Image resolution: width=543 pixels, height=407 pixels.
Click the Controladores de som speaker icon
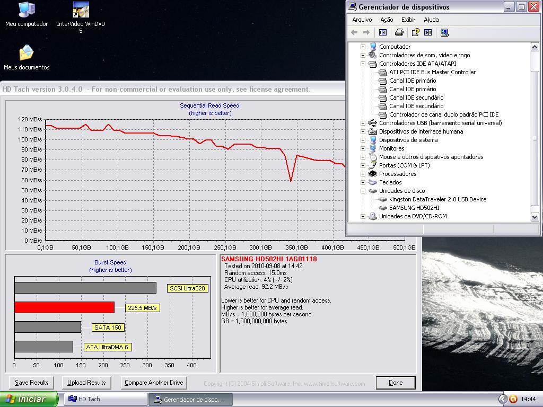pyautogui.click(x=373, y=55)
